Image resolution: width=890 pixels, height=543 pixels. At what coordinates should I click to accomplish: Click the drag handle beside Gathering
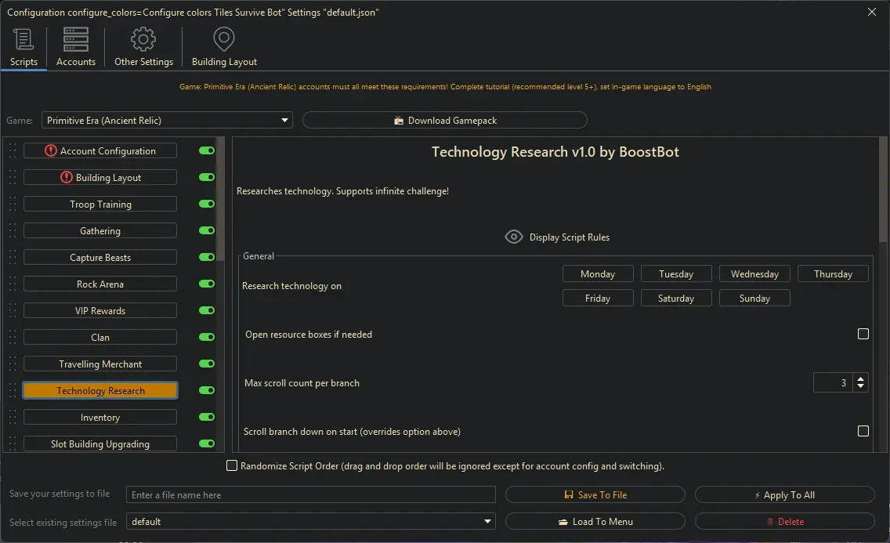click(x=11, y=230)
